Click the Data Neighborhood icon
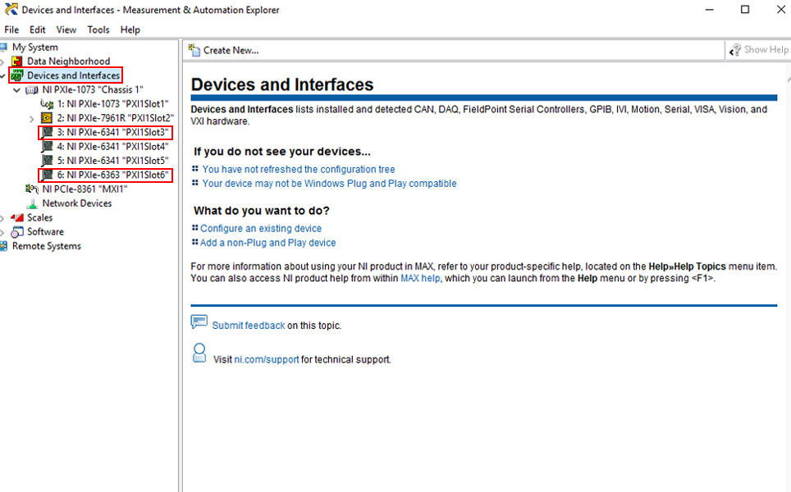Screen dimensions: 791x492 point(17,61)
